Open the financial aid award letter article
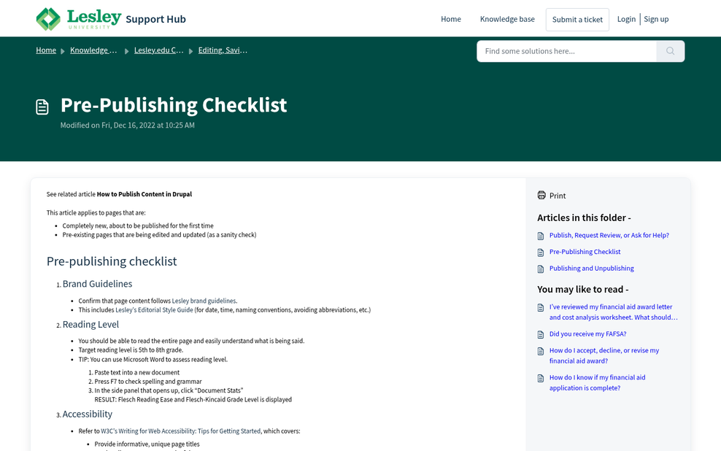Viewport: 721px width, 451px height. [x=614, y=312]
